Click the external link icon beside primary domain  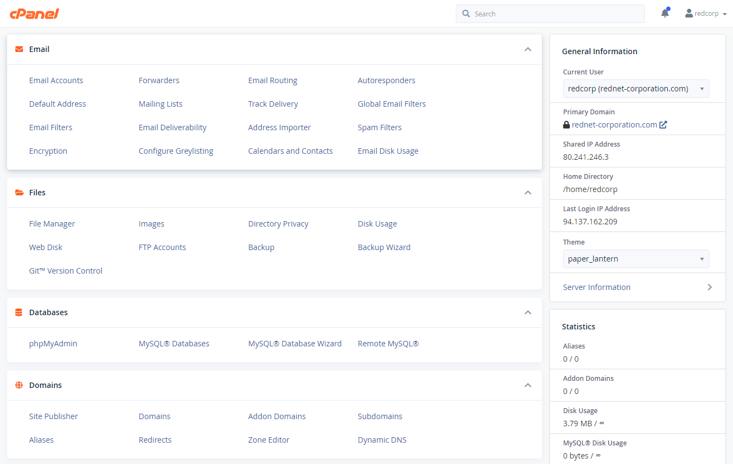(x=663, y=125)
